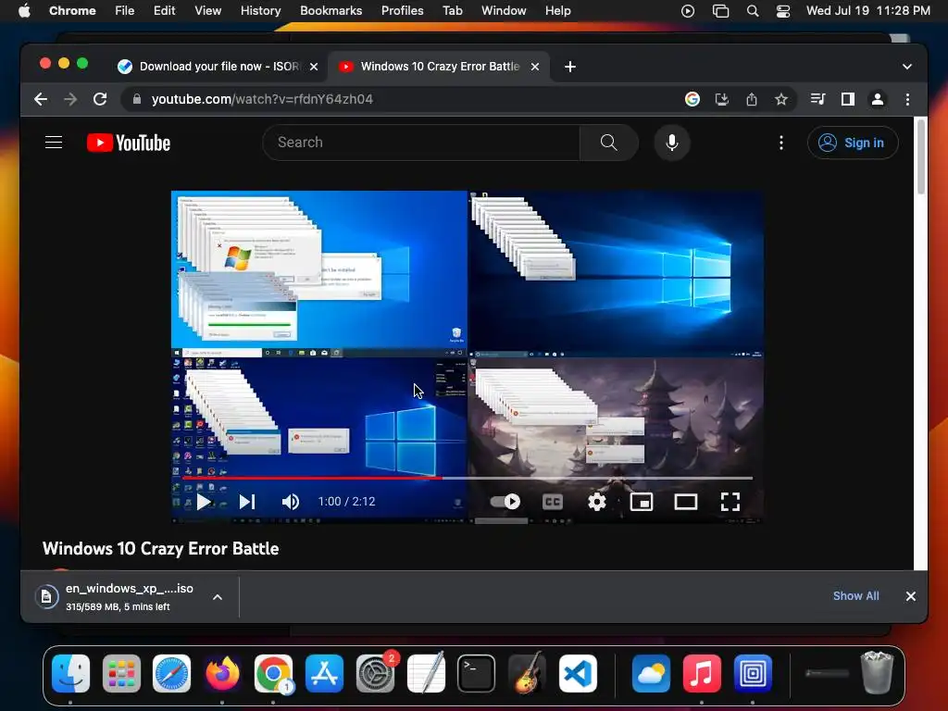Launch Firefox from the Dock
The width and height of the screenshot is (948, 711).
222,673
